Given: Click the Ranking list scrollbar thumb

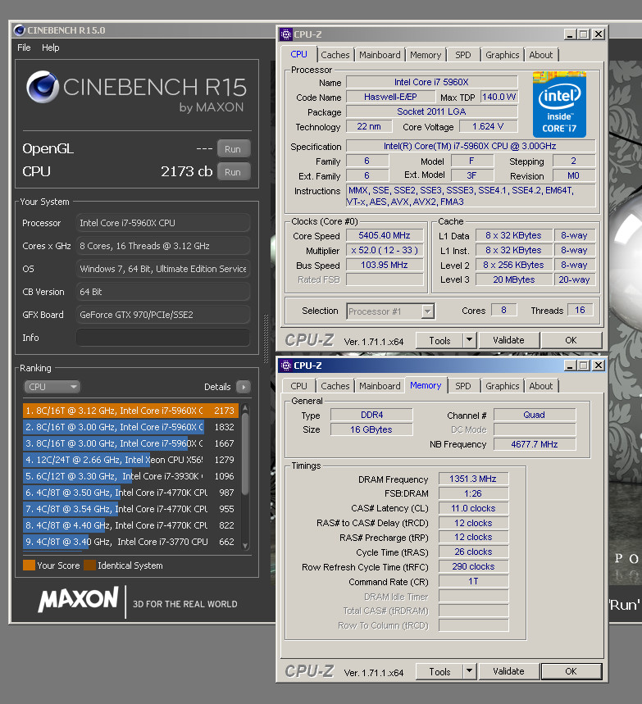Looking at the screenshot, I should pos(245,453).
